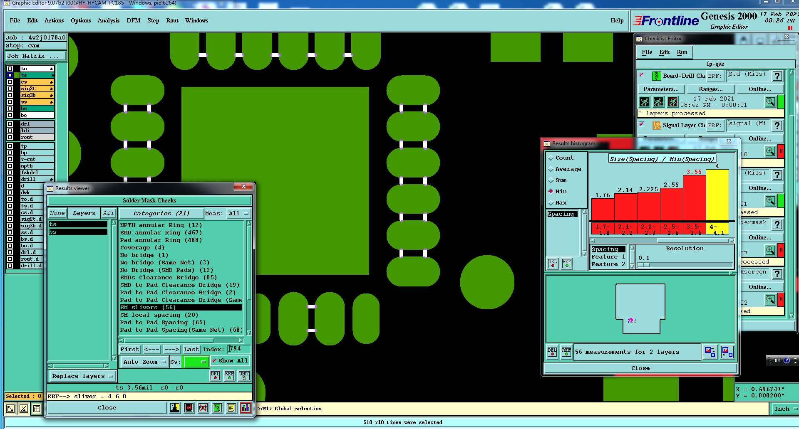Open the green Sv severity dropdown
Viewport: 799px width, 429px height.
click(x=196, y=362)
